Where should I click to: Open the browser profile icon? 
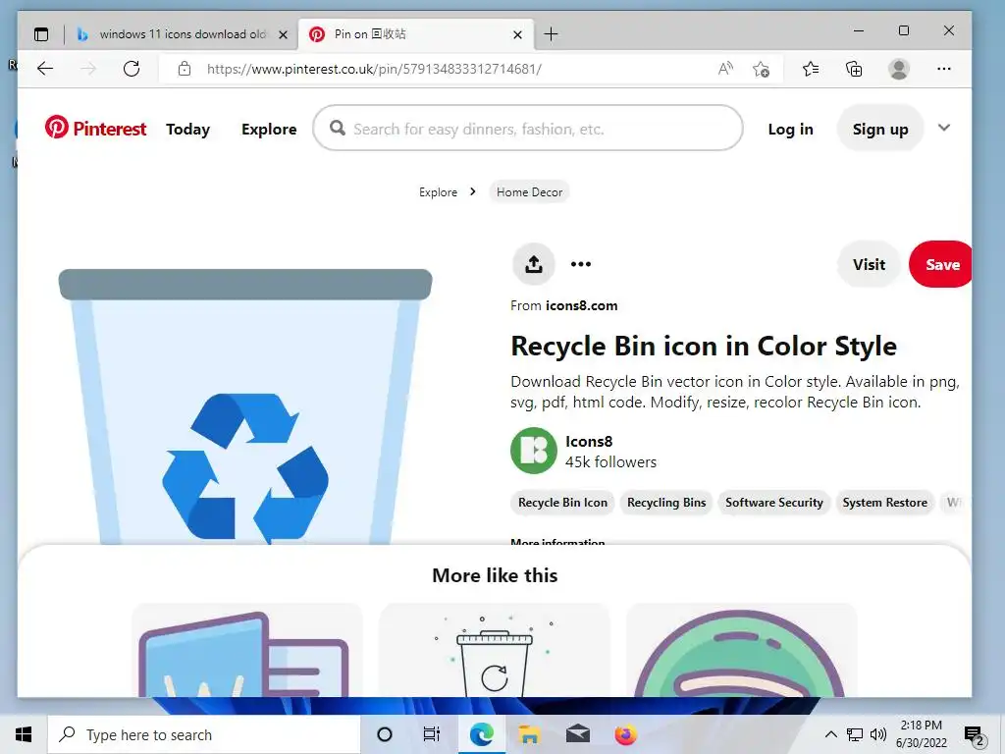pyautogui.click(x=899, y=69)
